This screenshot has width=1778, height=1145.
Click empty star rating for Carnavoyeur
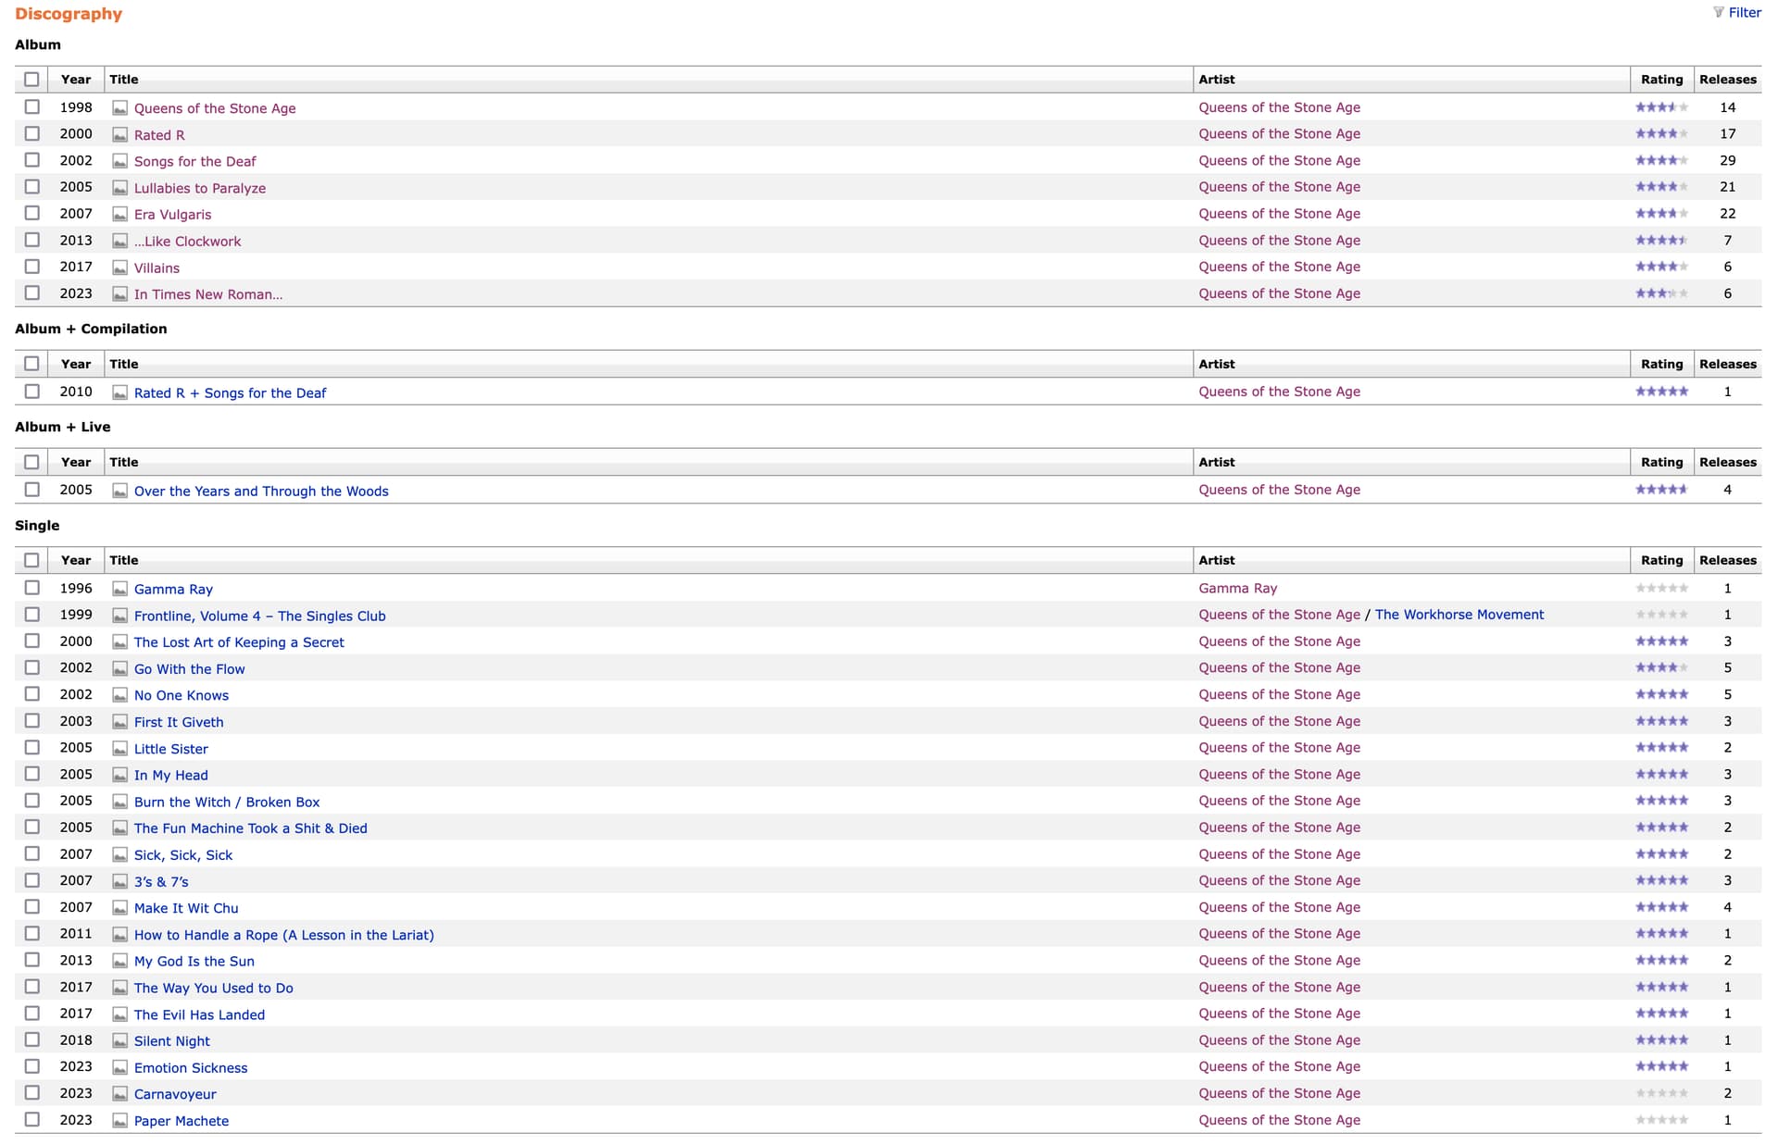click(1661, 1093)
